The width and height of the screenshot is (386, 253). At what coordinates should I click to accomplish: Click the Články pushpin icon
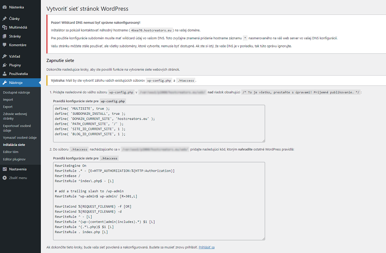pyautogui.click(x=5, y=19)
